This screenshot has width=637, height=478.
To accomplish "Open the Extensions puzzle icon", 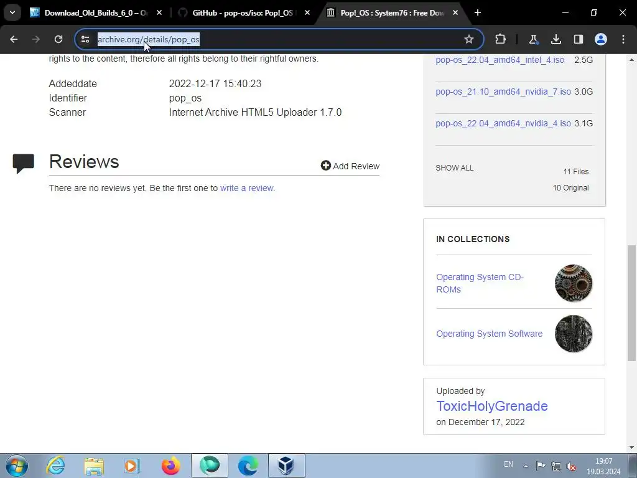I will [501, 39].
